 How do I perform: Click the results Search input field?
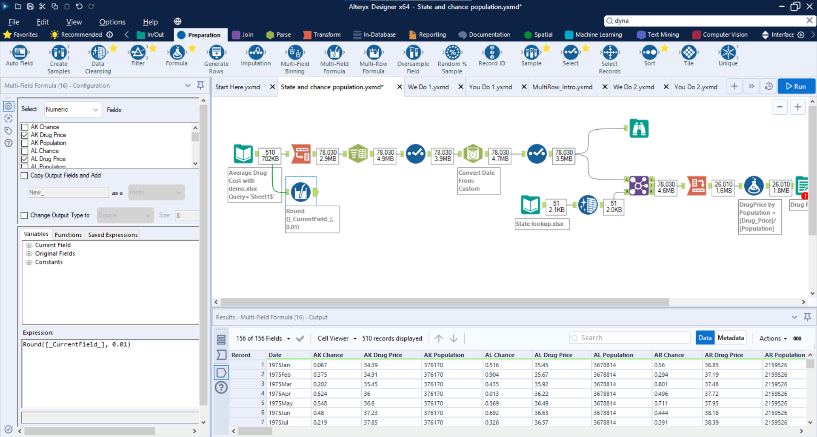[630, 338]
